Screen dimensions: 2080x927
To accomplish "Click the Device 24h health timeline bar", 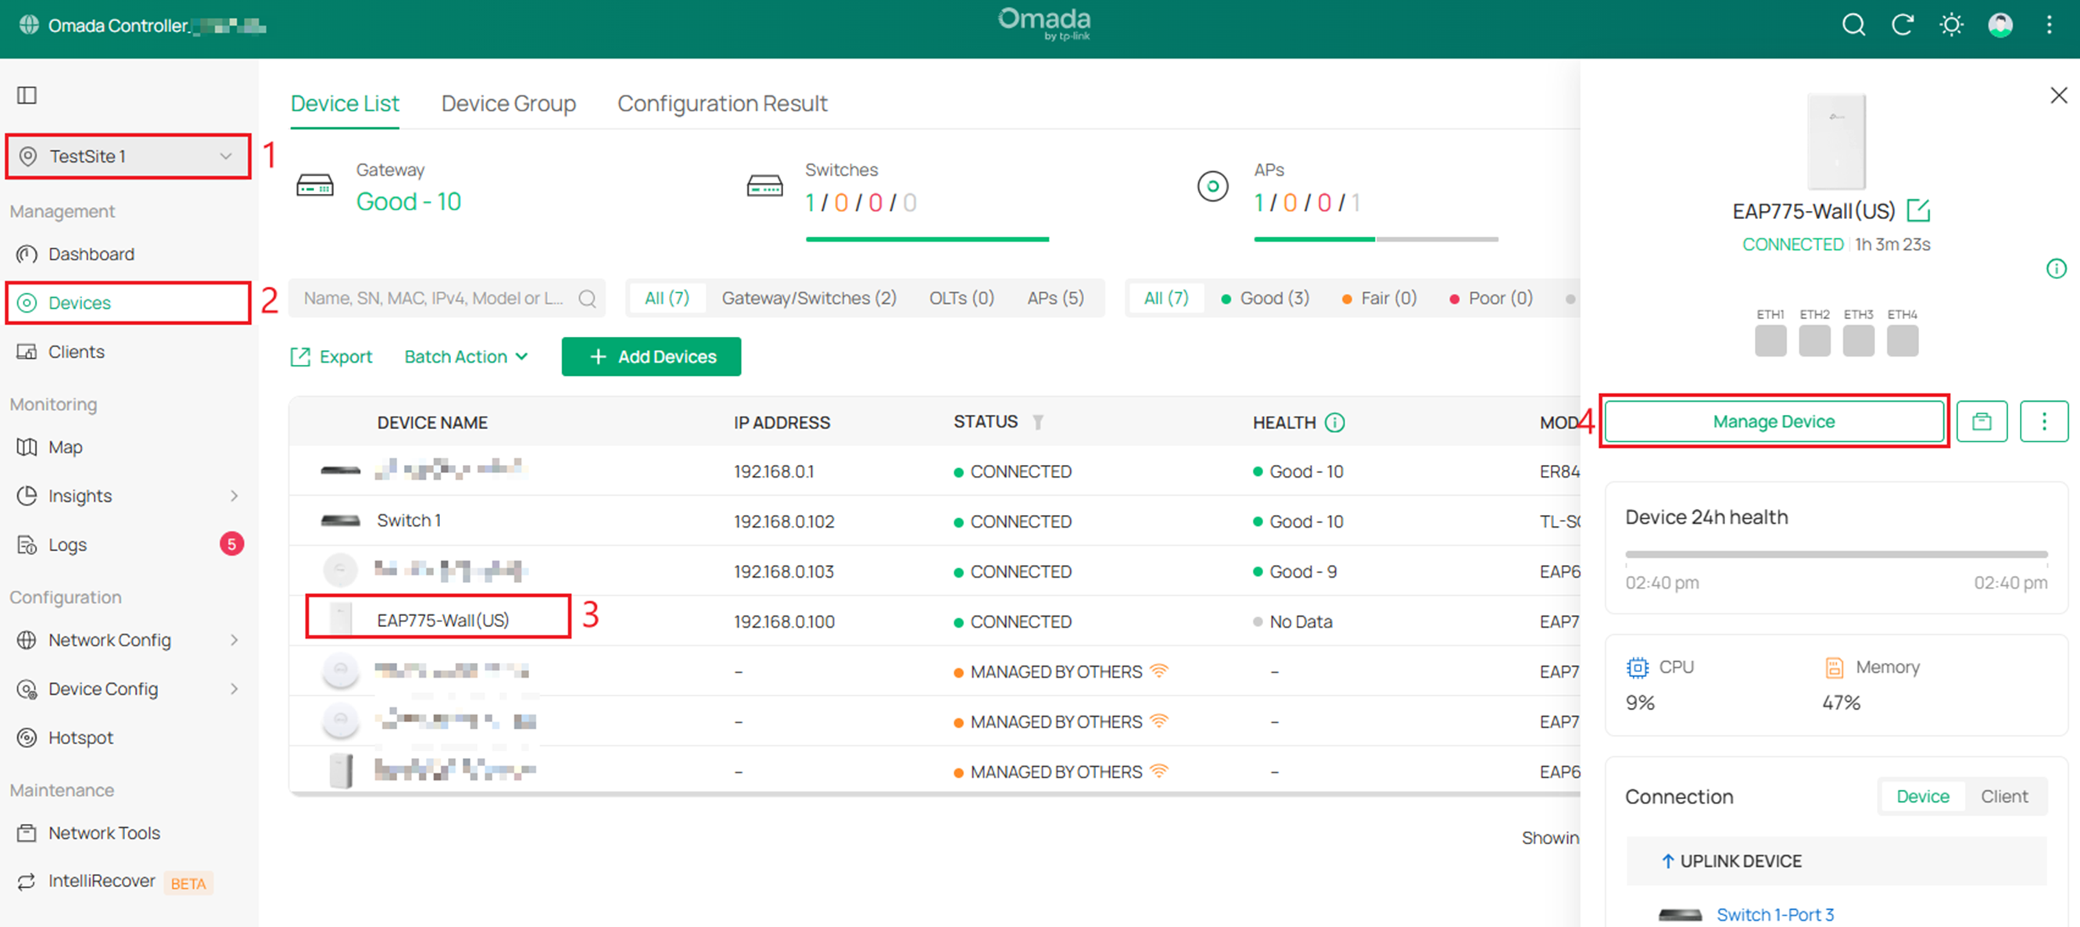I will [x=1835, y=555].
